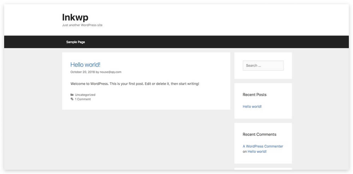Focus the Search input field

coord(263,65)
